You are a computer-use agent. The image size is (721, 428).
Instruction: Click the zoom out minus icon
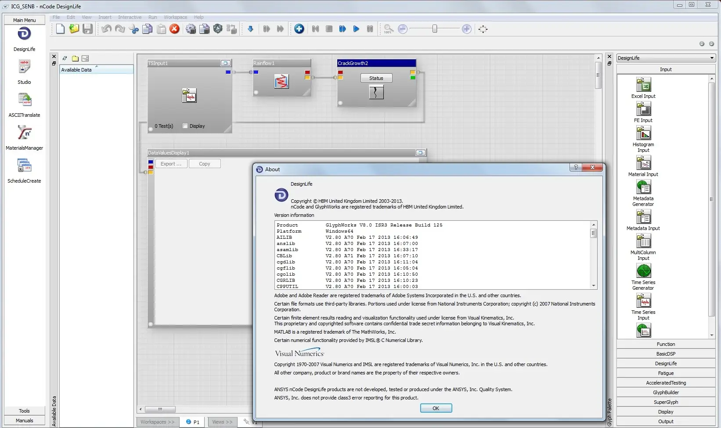point(403,29)
